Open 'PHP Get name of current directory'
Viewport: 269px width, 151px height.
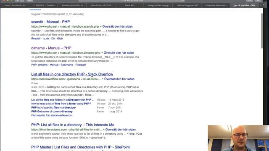52,112
